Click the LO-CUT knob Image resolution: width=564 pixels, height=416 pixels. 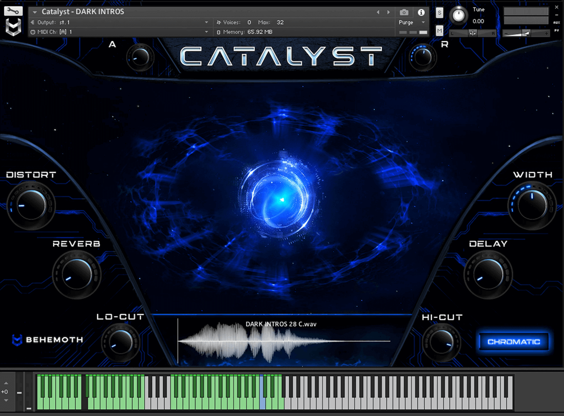pyautogui.click(x=121, y=342)
